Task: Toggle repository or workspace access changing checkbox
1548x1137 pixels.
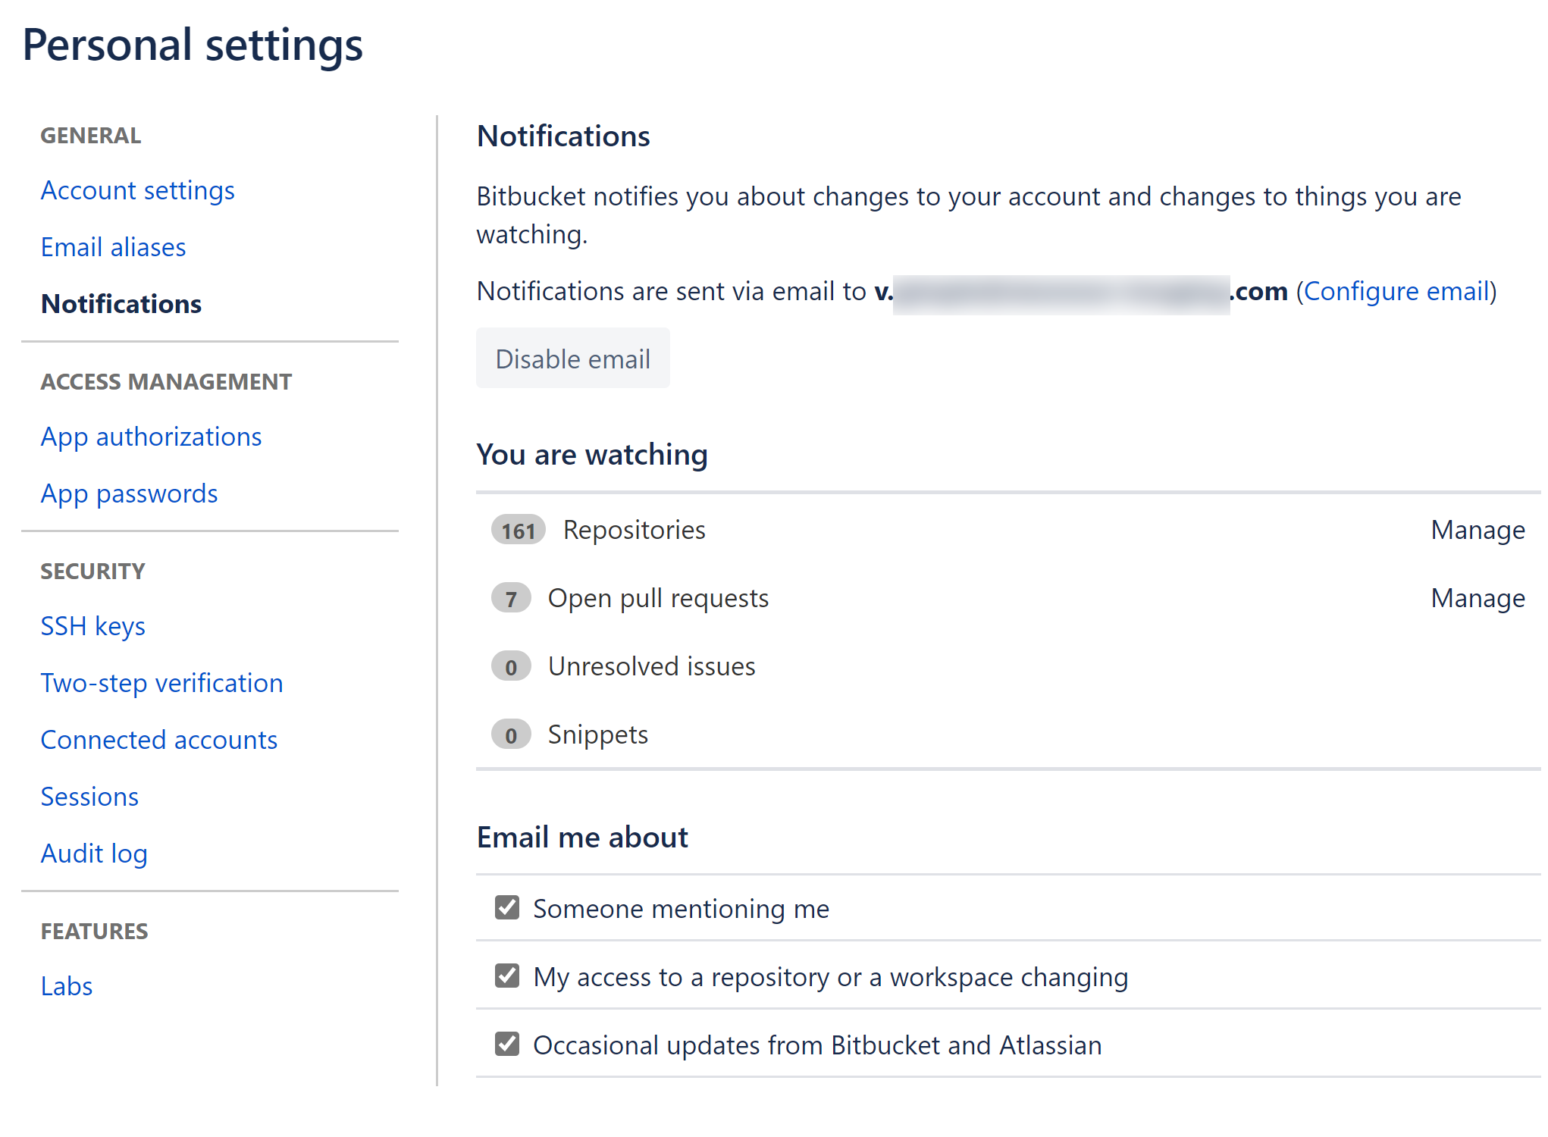Action: 507,976
